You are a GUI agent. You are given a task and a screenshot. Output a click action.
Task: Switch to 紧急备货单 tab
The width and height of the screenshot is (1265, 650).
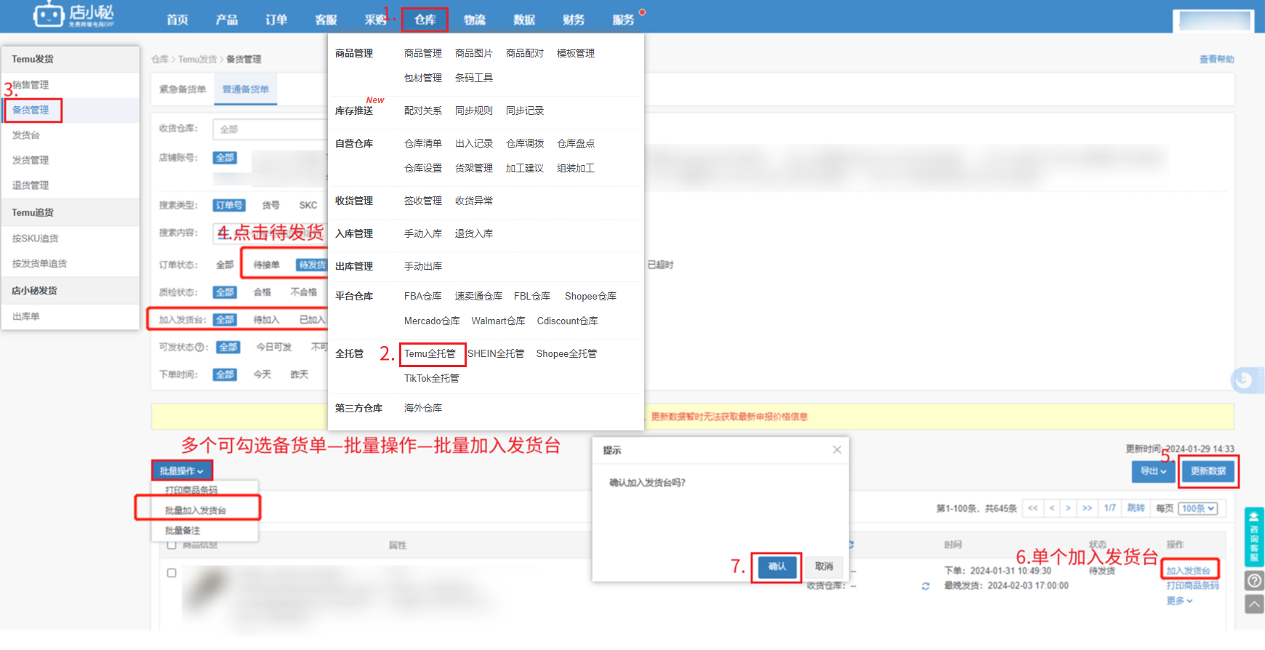coord(182,89)
